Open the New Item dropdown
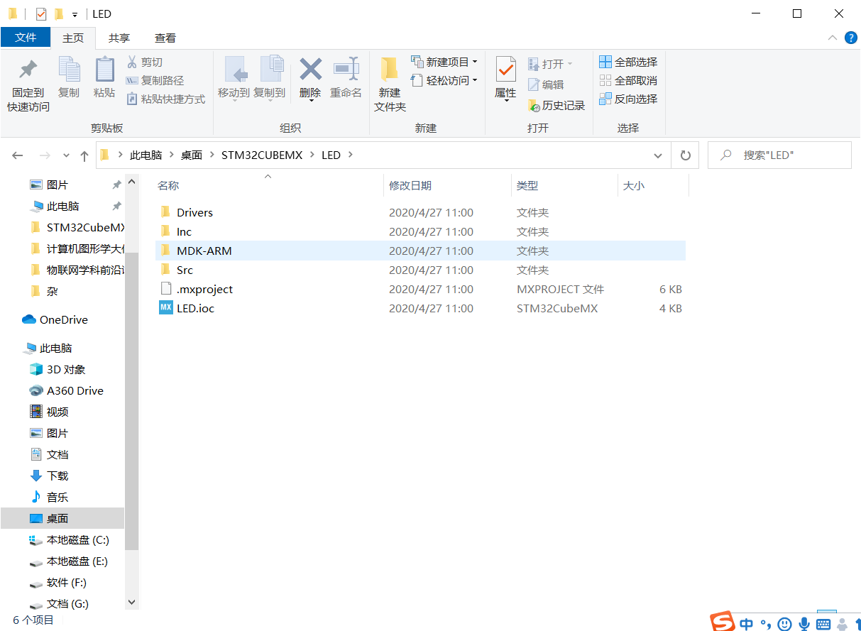 click(x=444, y=62)
